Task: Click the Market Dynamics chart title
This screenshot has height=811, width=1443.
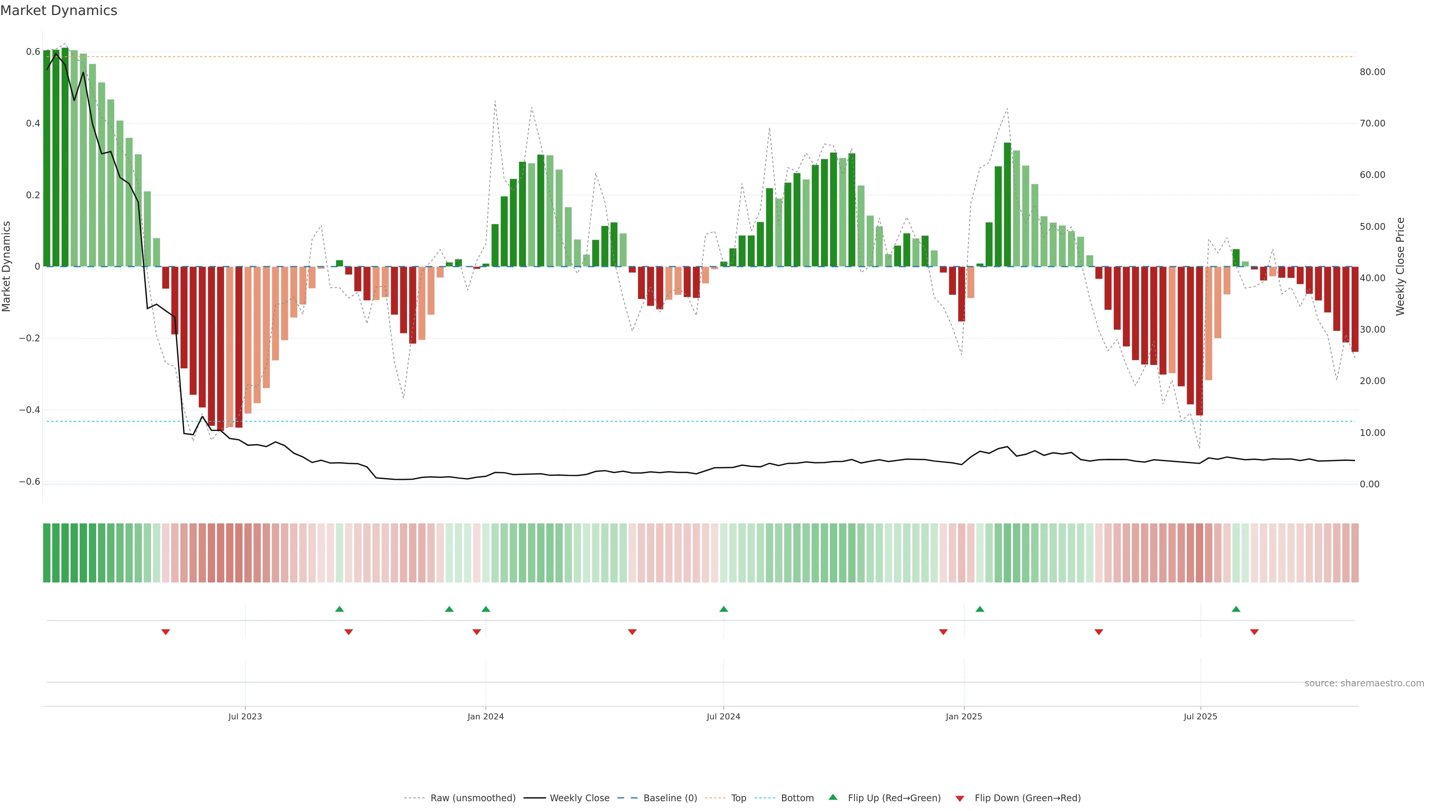Action: tap(59, 11)
